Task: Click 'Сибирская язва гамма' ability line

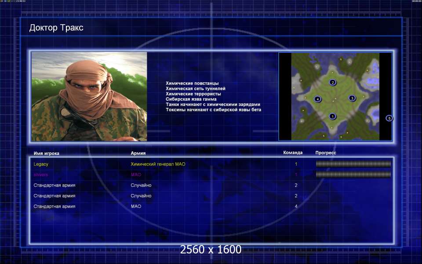Action: [191, 99]
